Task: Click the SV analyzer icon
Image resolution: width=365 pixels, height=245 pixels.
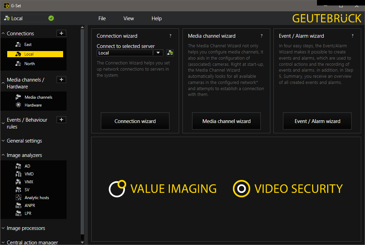Action: 19,189
